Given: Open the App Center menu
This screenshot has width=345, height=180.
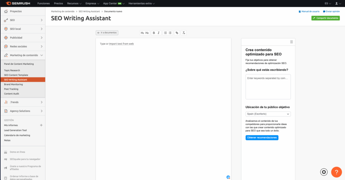Looking at the screenshot, I should [114, 3].
